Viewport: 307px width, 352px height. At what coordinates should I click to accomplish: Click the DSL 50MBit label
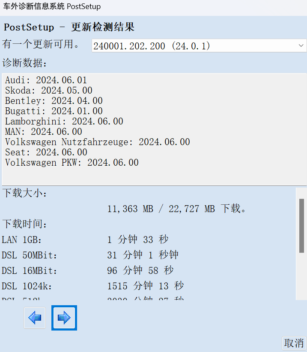pyautogui.click(x=30, y=255)
